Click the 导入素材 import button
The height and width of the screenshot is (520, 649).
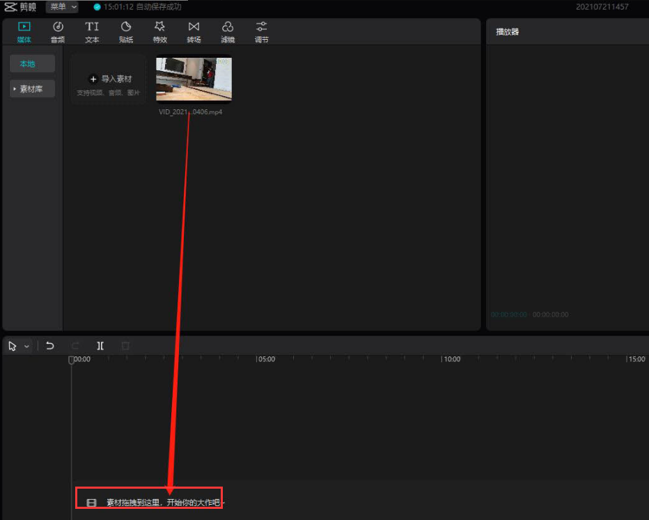[x=109, y=79]
